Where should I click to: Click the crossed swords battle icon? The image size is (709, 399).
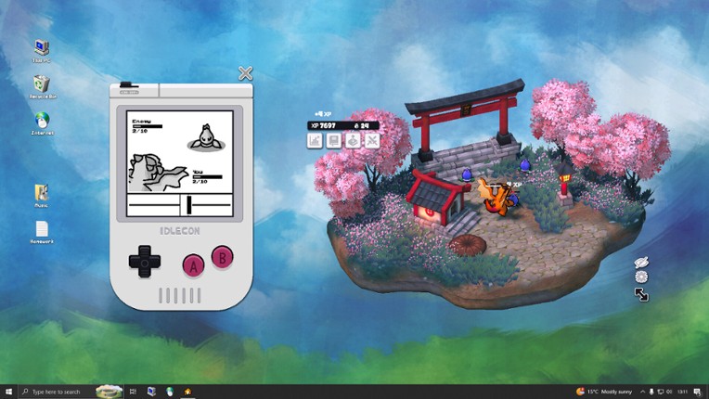click(372, 141)
